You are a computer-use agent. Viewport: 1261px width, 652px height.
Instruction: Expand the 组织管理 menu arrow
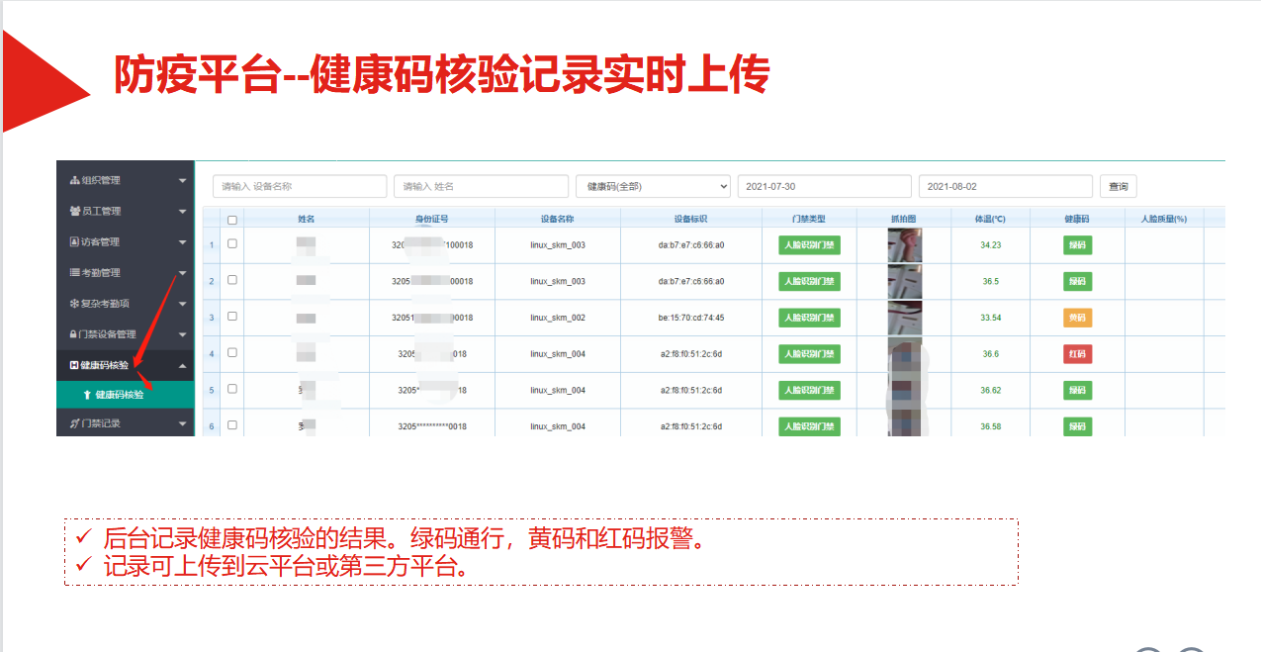(182, 181)
